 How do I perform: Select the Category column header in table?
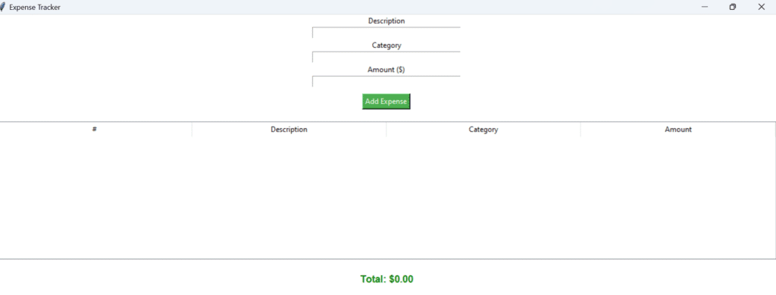[483, 130]
